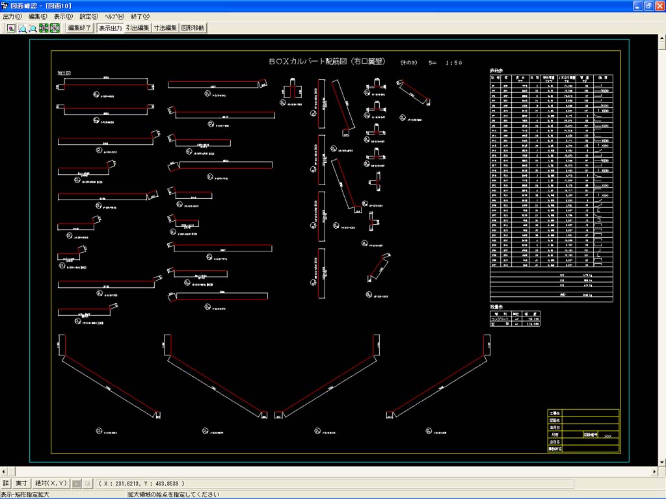Viewport: 666px width, 499px height.
Task: Click the 尺度 cell in title block
Action: [555, 435]
